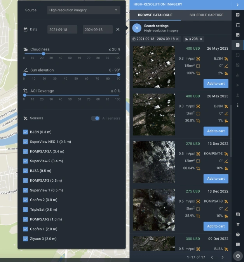Uncheck SuperView NEO-1 (0.3 m) sensor
Screen dimensions: 244x262
click(x=25, y=142)
